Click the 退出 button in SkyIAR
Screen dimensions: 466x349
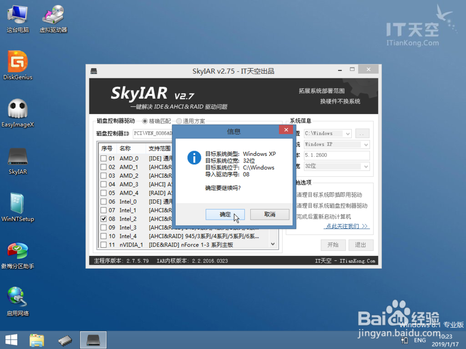click(x=361, y=245)
